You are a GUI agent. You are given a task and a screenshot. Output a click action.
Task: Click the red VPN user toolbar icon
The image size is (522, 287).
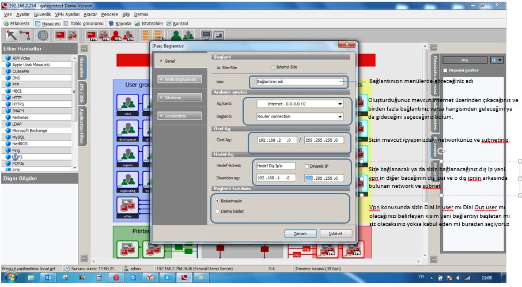[x=118, y=35]
